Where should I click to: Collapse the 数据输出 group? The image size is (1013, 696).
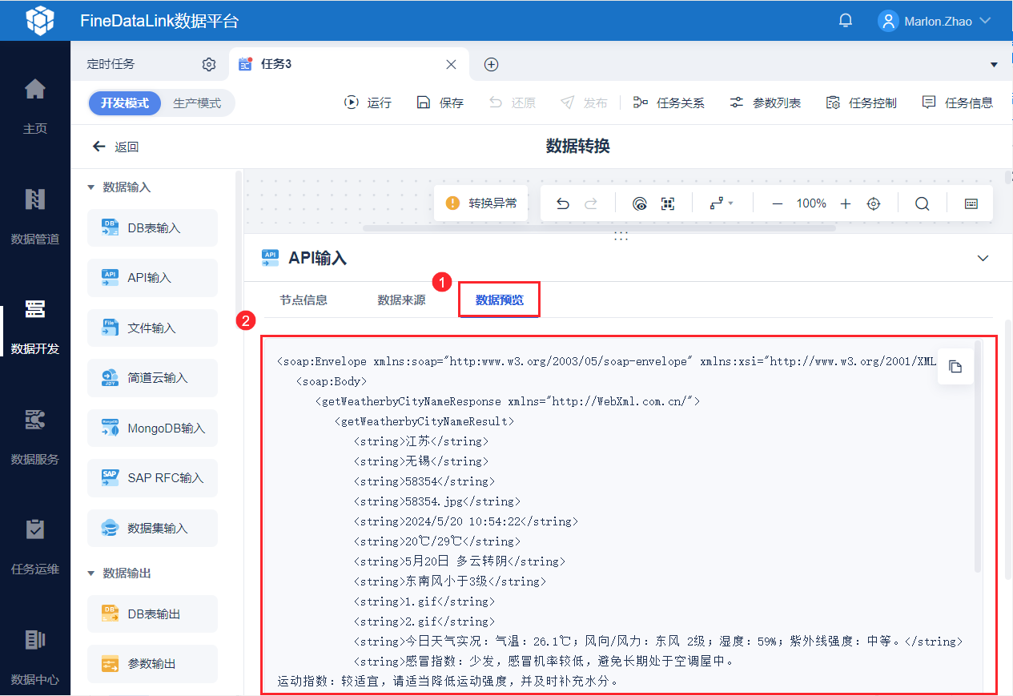pyautogui.click(x=90, y=573)
